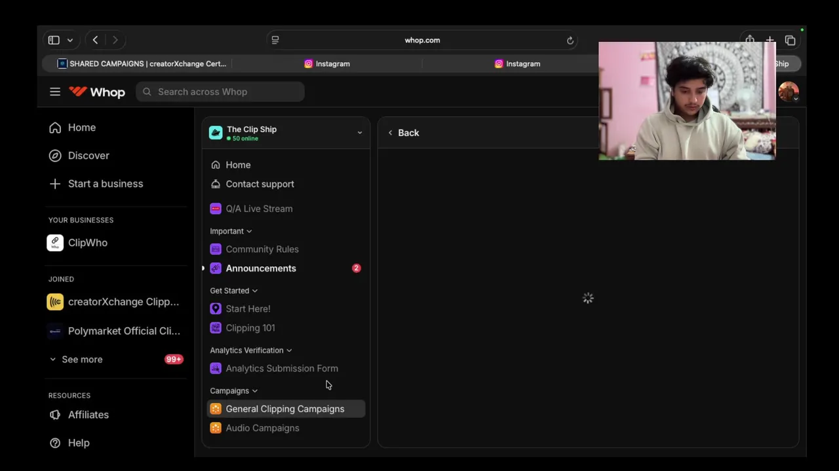The width and height of the screenshot is (839, 471).
Task: Switch to the second Instagram tab
Action: pyautogui.click(x=517, y=63)
